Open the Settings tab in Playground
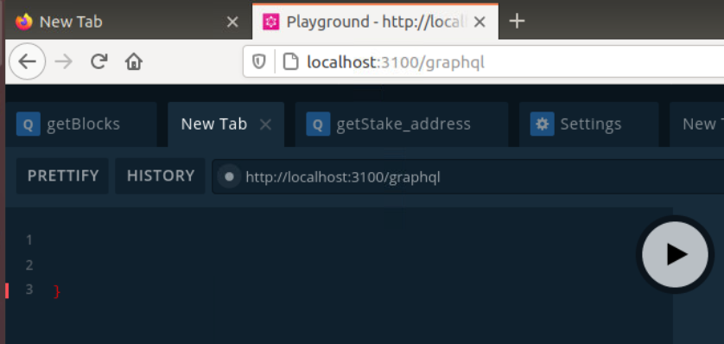The width and height of the screenshot is (724, 344). click(x=589, y=124)
